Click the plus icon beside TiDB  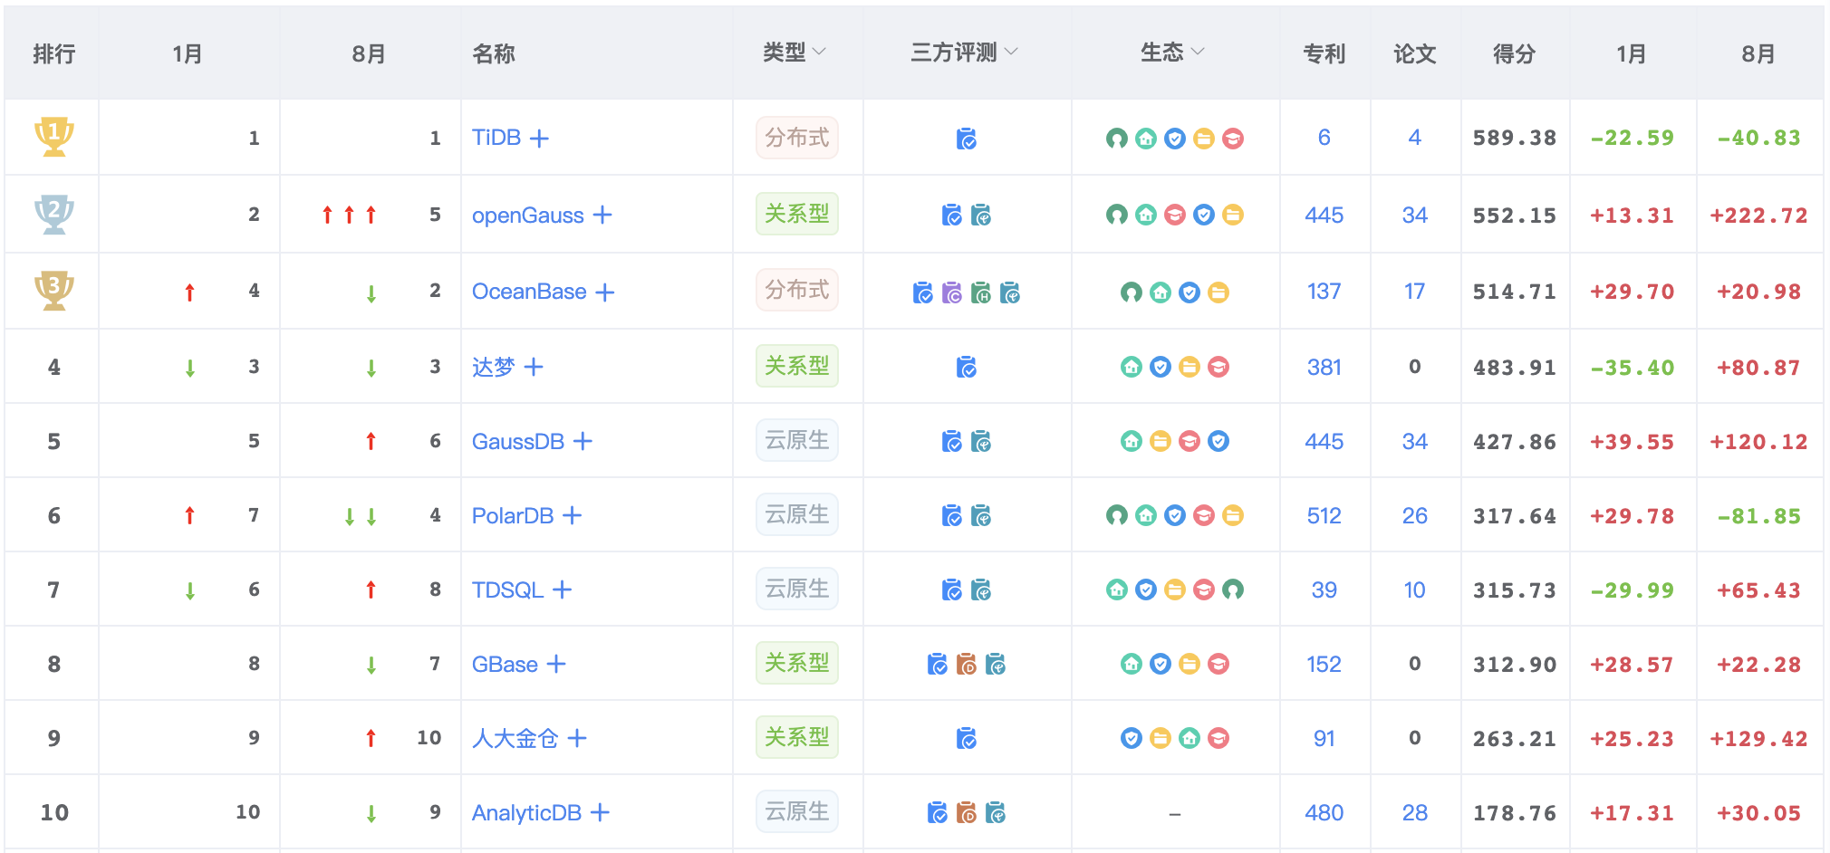click(539, 139)
